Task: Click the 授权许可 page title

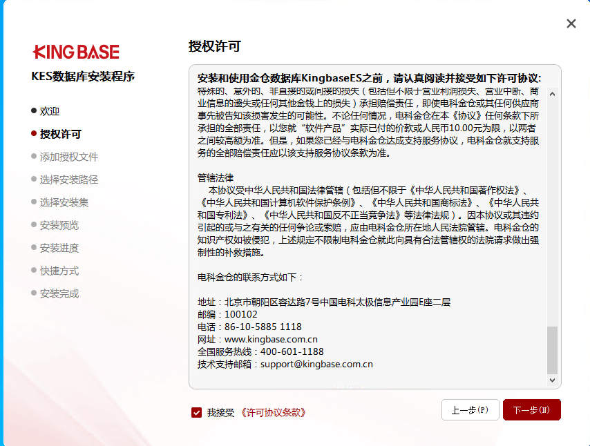Action: pos(214,47)
